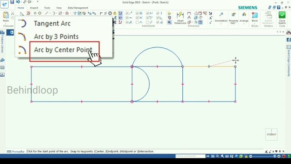Open the Help question mark icon
The width and height of the screenshot is (291, 164).
coord(279,7)
